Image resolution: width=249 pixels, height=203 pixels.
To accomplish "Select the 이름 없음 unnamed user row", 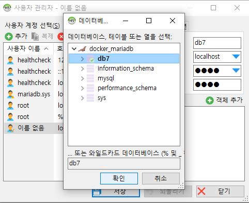I will (34, 128).
